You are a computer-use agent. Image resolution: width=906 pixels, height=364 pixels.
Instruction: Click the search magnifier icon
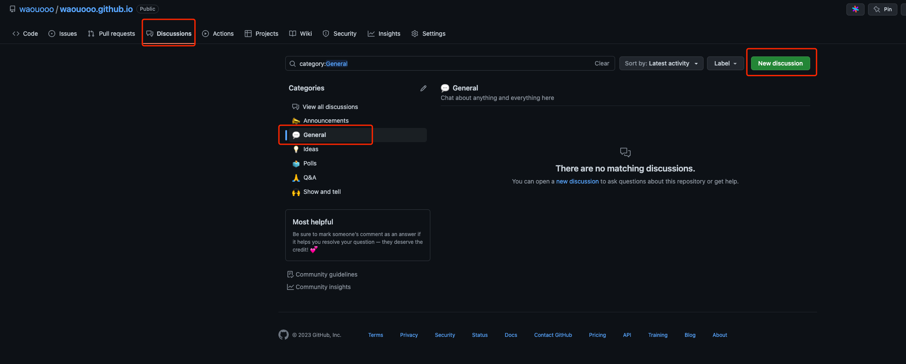293,64
